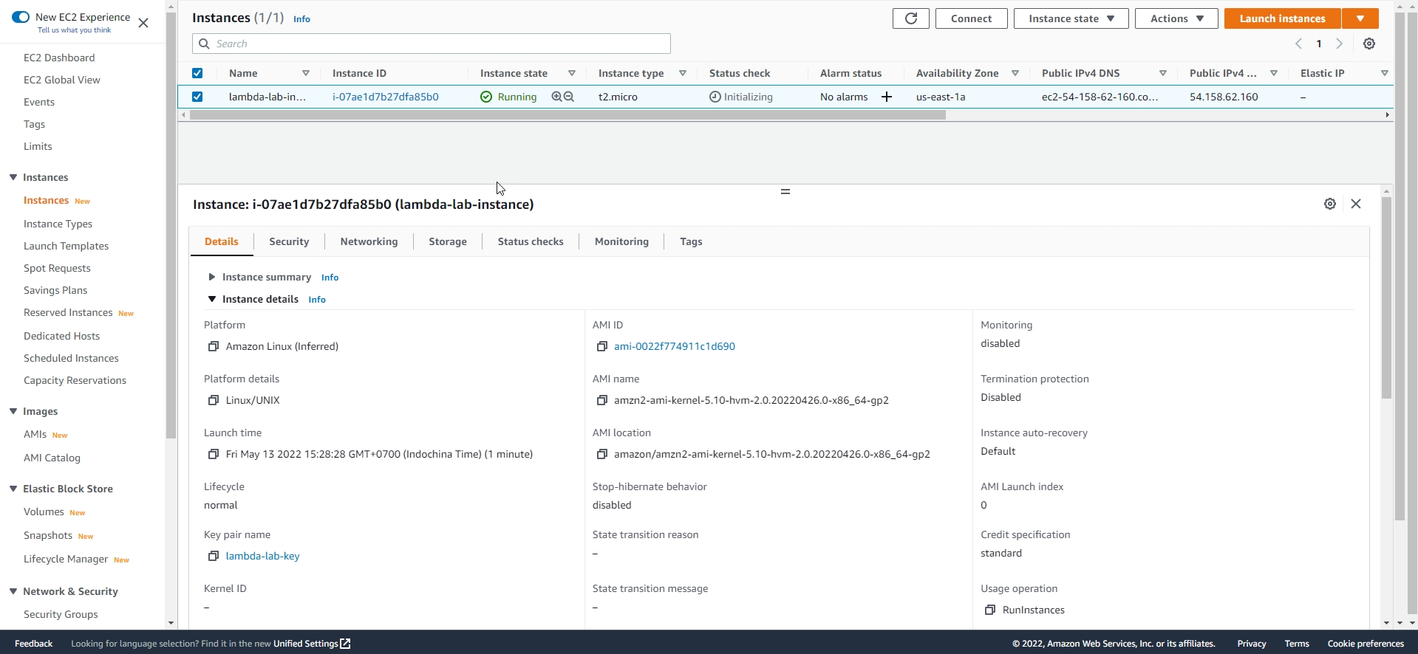The width and height of the screenshot is (1418, 654).
Task: Collapse the Images sidebar group
Action: [x=13, y=411]
